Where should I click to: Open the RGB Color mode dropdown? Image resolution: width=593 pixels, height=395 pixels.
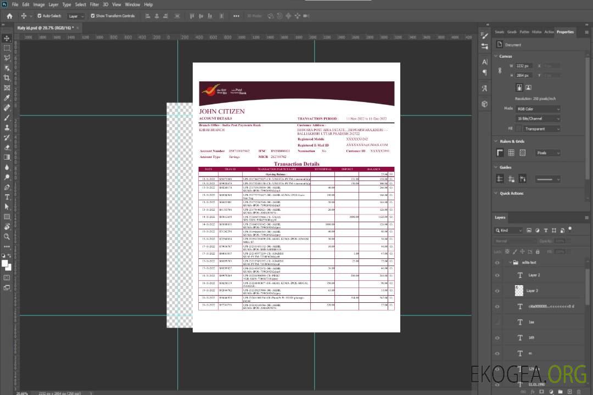tap(538, 109)
